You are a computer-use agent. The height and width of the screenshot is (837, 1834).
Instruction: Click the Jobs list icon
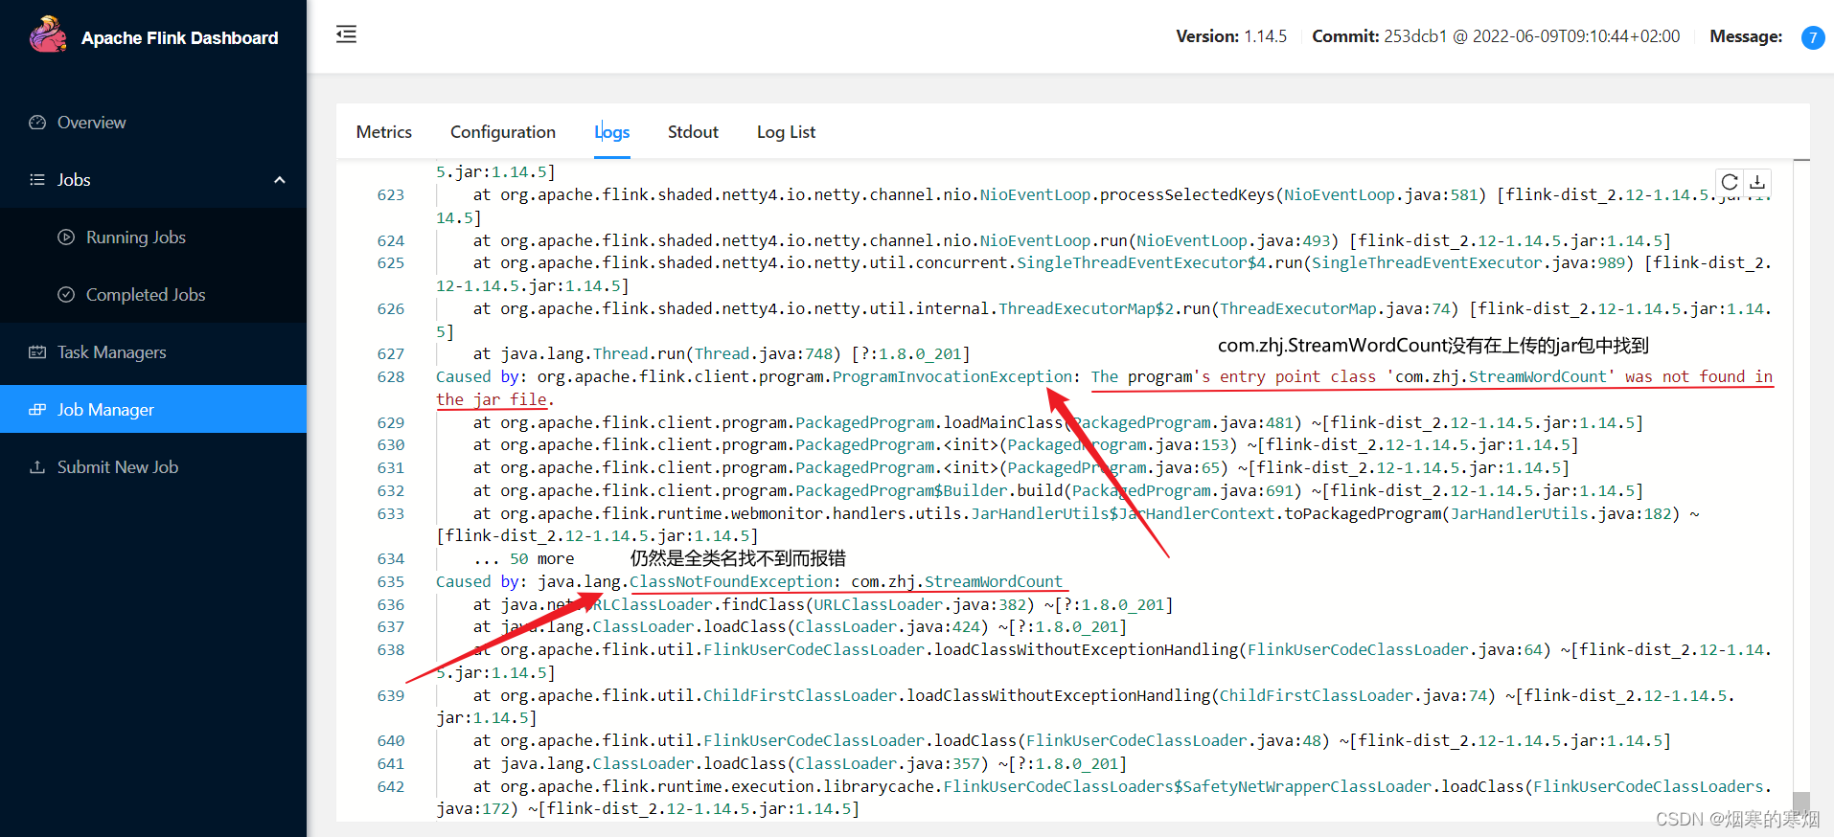(x=37, y=180)
